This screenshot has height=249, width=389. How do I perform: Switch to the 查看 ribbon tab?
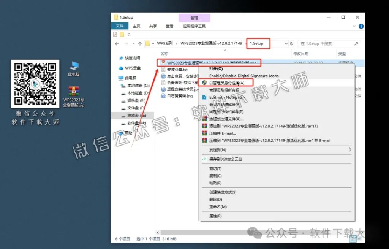pos(170,26)
